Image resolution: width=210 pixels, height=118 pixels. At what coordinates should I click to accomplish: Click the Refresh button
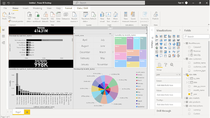click(x=93, y=16)
